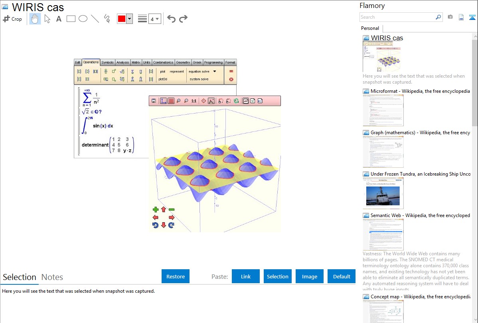Click the Restore button
The width and height of the screenshot is (478, 323).
pyautogui.click(x=176, y=276)
